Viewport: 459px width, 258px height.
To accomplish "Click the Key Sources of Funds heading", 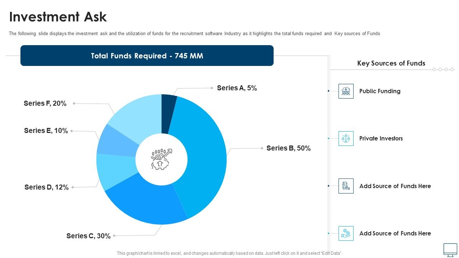I will point(391,63).
